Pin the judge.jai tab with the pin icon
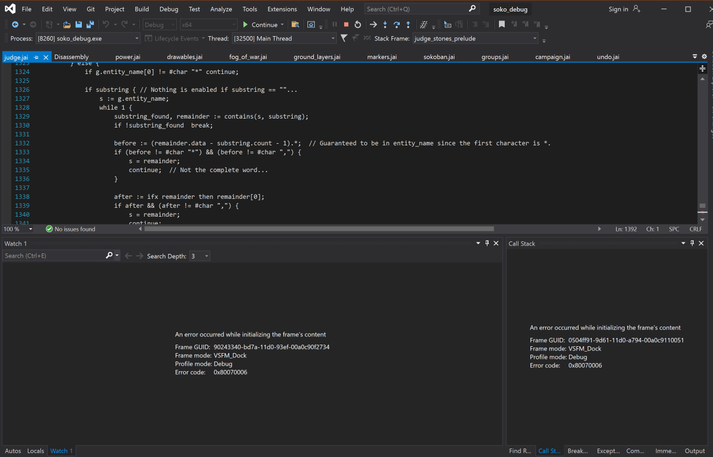 36,57
